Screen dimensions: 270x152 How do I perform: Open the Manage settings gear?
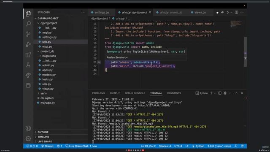point(28,138)
